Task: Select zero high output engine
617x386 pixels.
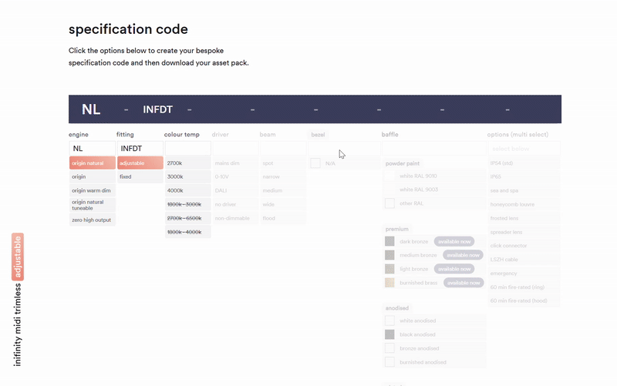Action: tap(93, 220)
